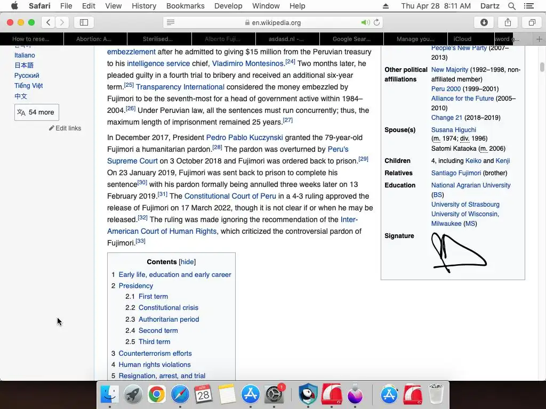Image resolution: width=546 pixels, height=409 pixels.
Task: Switch to the Google Sear... tab
Action: click(351, 39)
